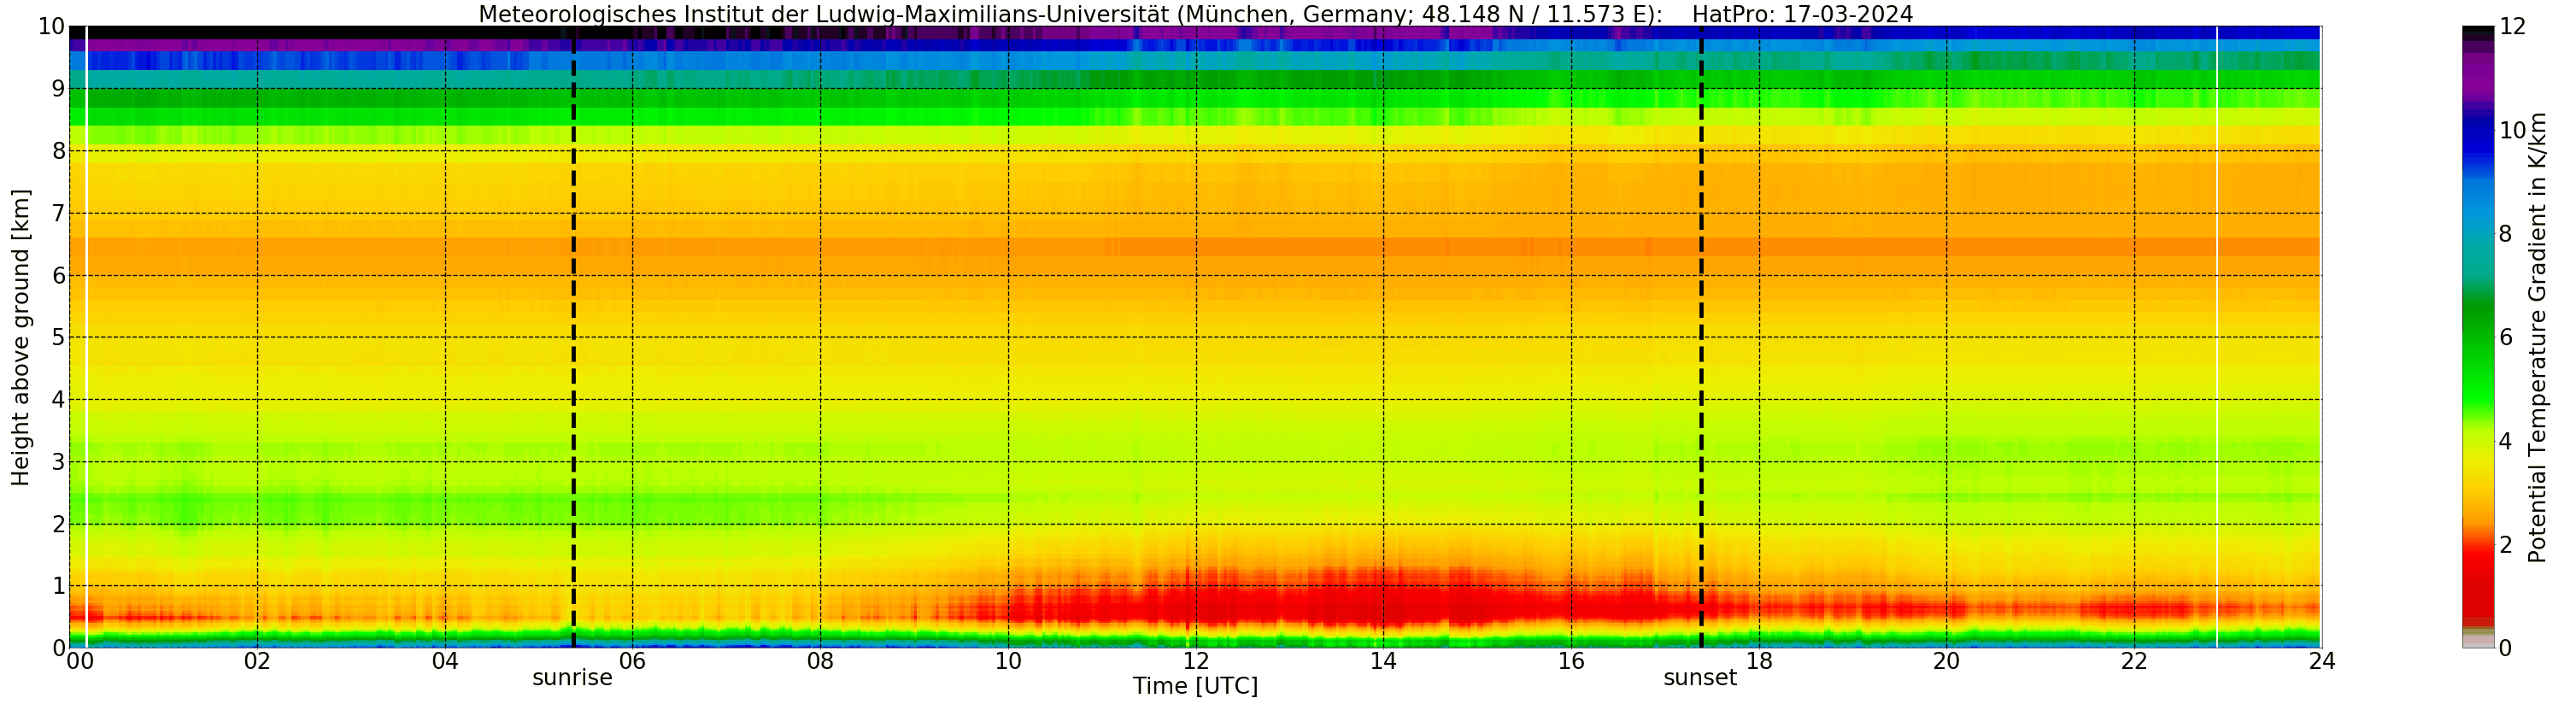This screenshot has width=2576, height=704.
Task: Click the dashed sunset marker line
Action: 1701,338
